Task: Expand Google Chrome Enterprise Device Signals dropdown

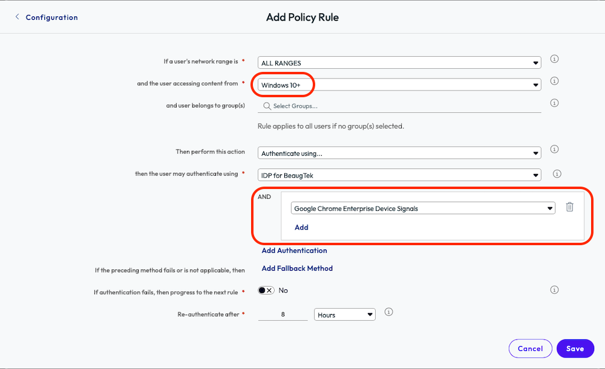Action: point(423,208)
